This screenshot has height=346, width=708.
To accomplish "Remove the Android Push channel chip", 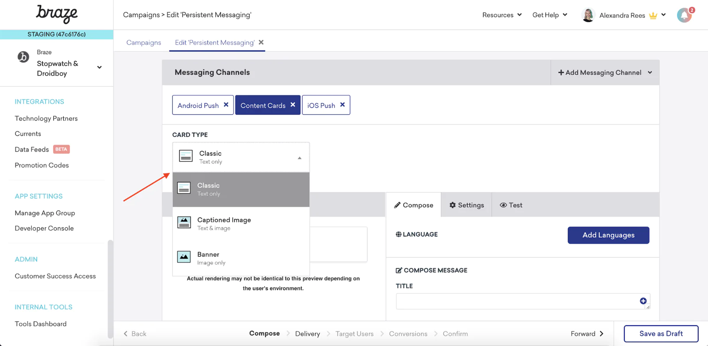I will 226,105.
